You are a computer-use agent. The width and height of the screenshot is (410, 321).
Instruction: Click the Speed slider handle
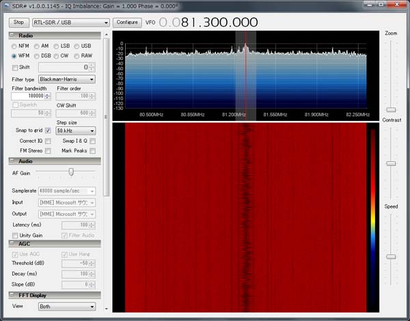click(x=391, y=257)
